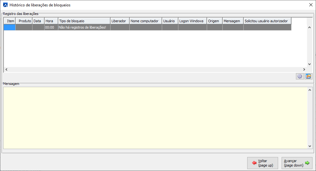The image size is (316, 171).
Task: Click the Hora column header
Action: click(x=51, y=21)
